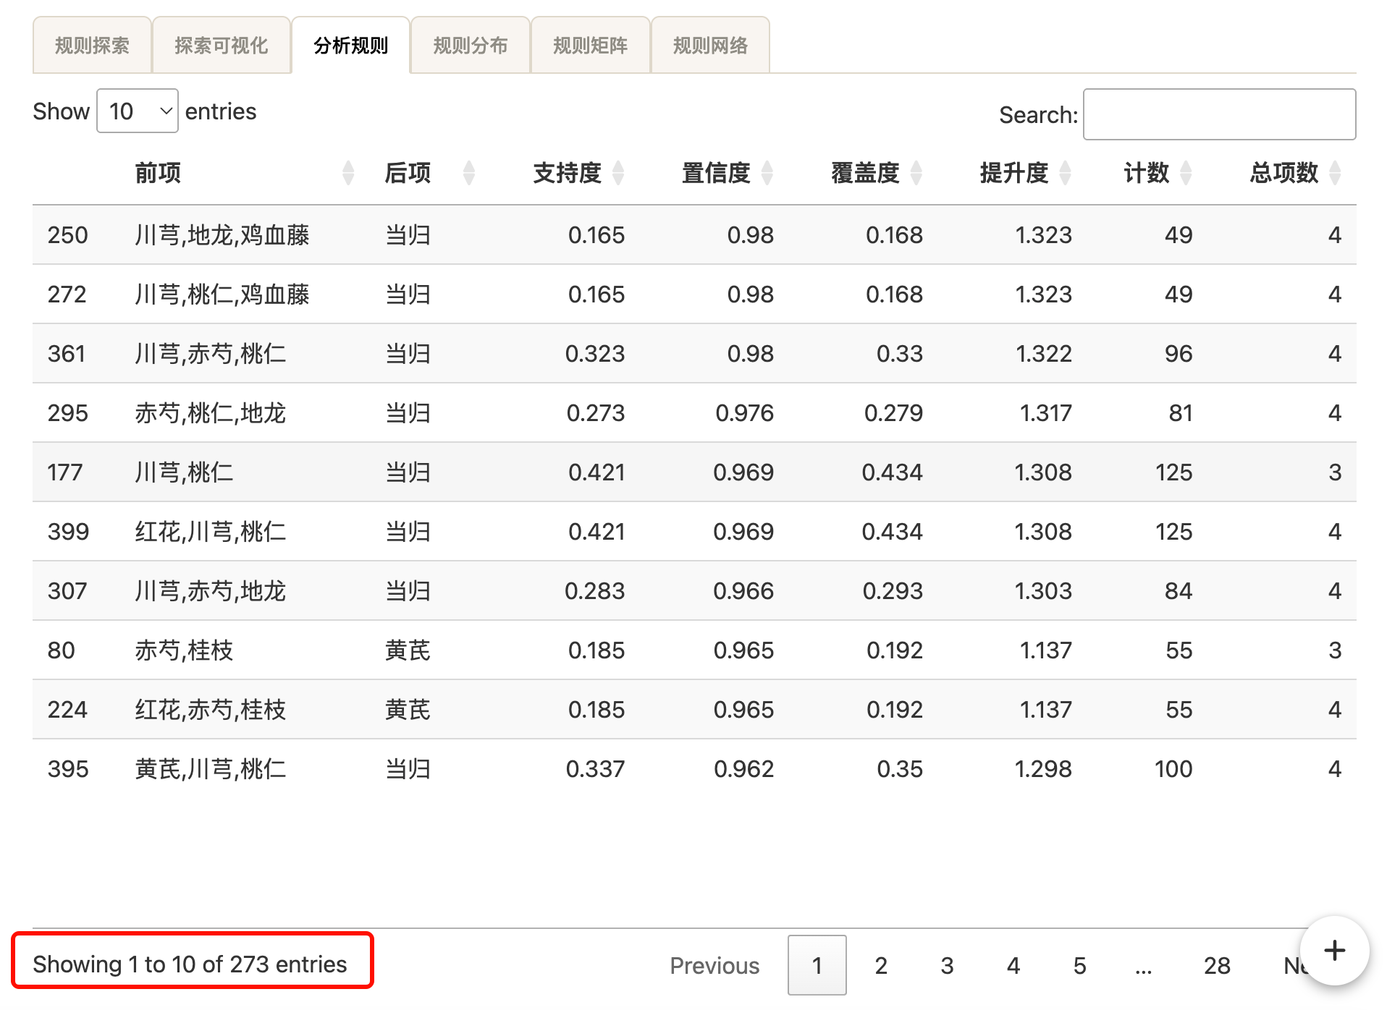Click row number 361
Screen dimensions: 1387x1010
[x=67, y=354]
